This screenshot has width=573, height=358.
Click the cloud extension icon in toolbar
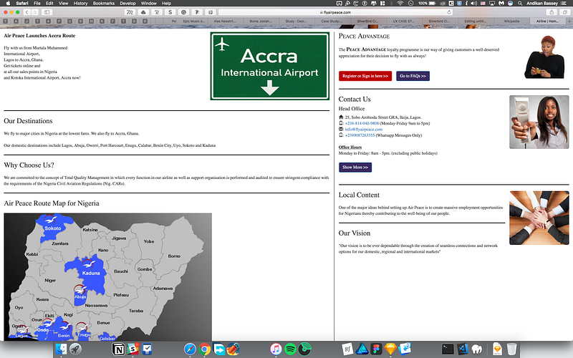tap(143, 12)
